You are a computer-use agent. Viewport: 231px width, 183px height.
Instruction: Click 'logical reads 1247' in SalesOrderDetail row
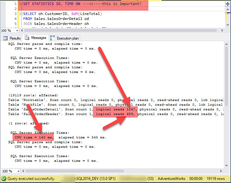click(115, 109)
